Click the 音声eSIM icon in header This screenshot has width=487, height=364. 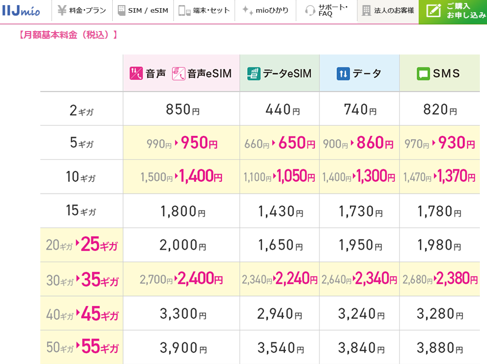coord(178,73)
